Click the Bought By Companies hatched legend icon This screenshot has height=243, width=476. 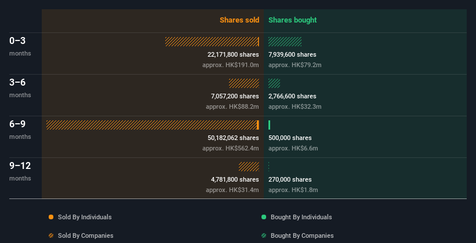[x=264, y=235]
